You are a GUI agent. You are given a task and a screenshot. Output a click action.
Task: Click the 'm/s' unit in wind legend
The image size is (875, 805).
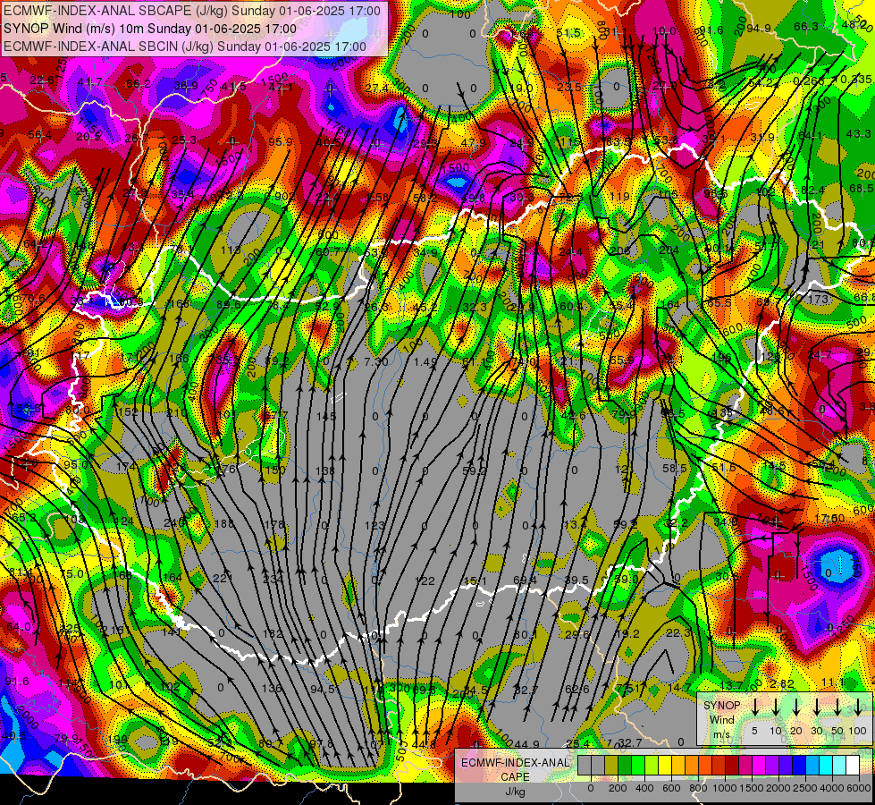721,734
